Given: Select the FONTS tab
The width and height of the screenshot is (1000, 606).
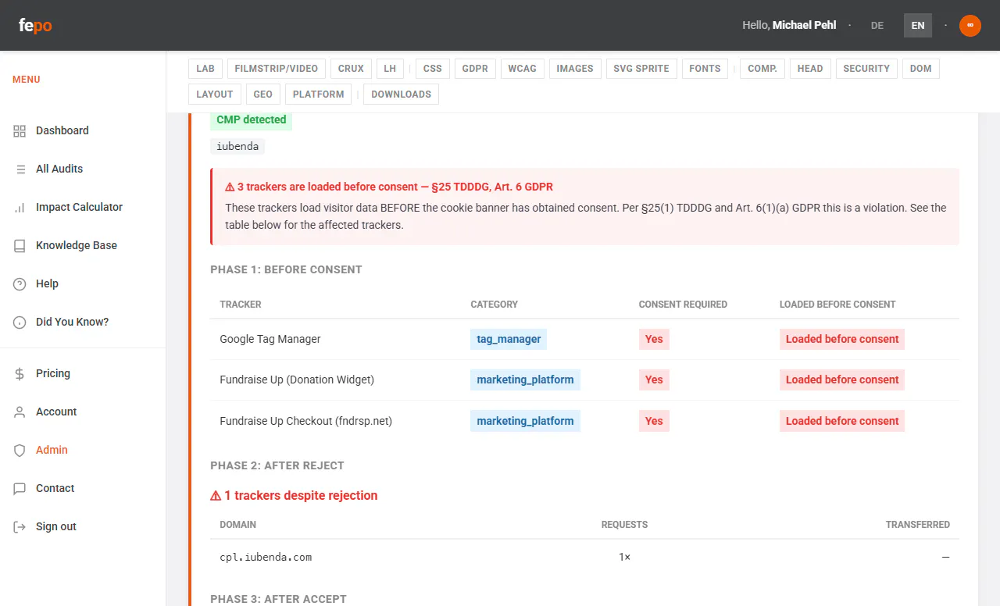Looking at the screenshot, I should (705, 69).
